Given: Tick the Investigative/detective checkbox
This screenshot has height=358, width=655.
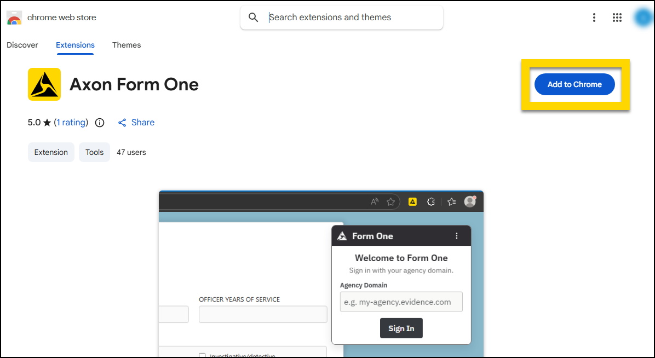Looking at the screenshot, I should click(203, 355).
